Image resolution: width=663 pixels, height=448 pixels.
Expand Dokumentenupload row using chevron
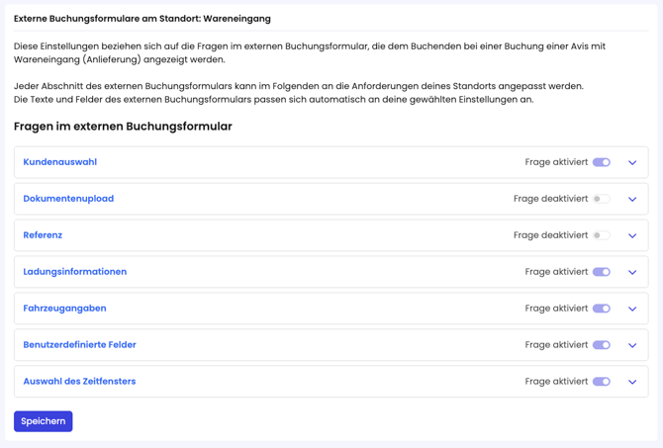pos(632,199)
